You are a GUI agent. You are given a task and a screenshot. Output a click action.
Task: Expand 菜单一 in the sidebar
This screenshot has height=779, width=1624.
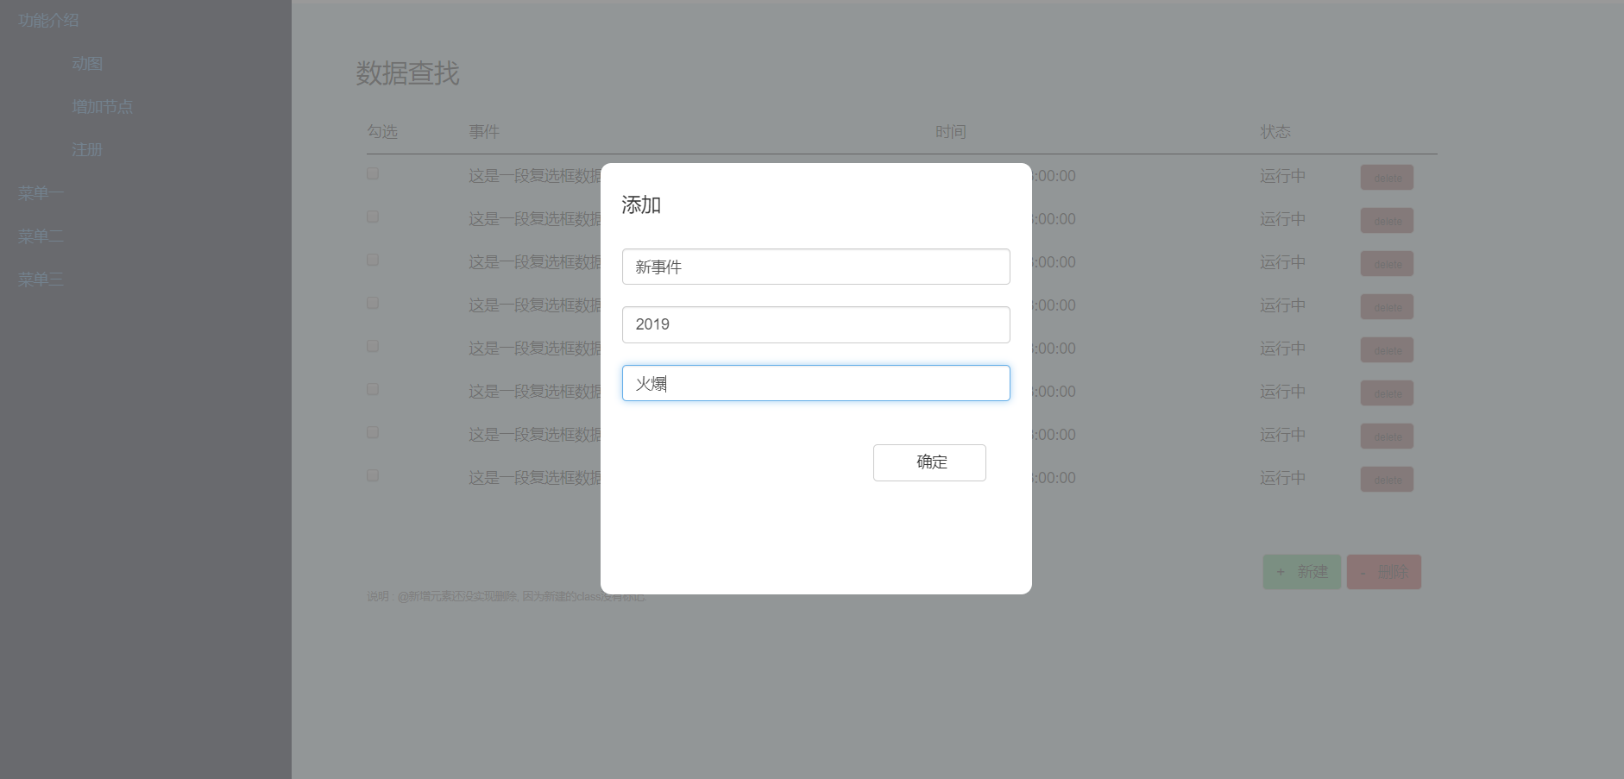coord(41,192)
